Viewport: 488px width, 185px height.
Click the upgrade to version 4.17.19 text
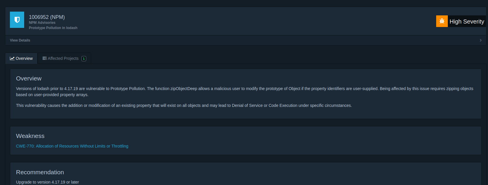pyautogui.click(x=47, y=182)
